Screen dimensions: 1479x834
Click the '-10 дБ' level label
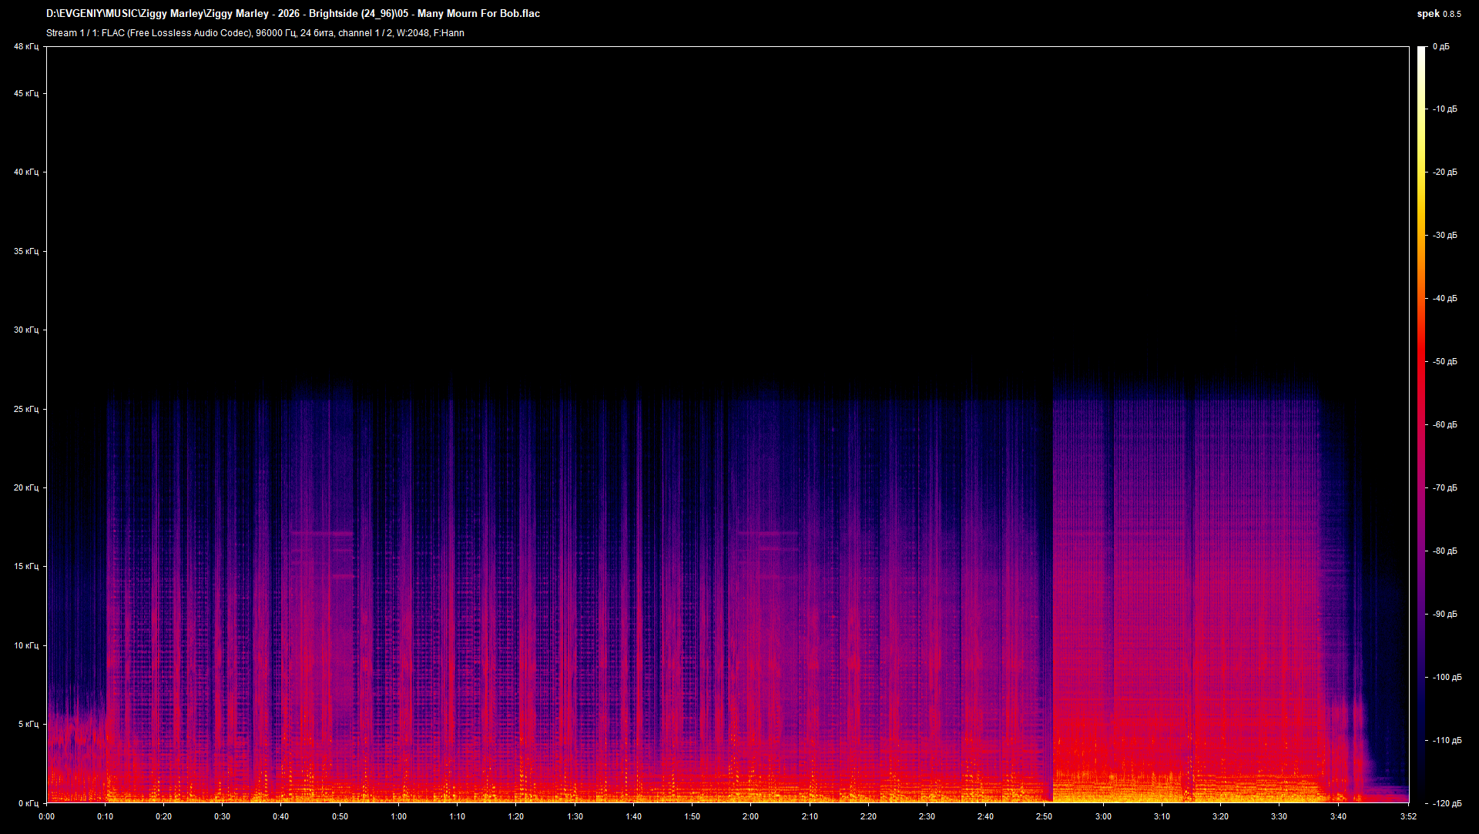(x=1445, y=109)
